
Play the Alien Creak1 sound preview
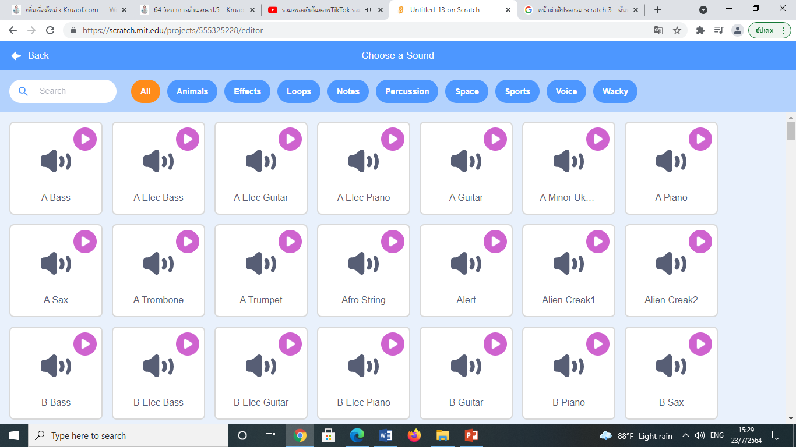pos(598,242)
